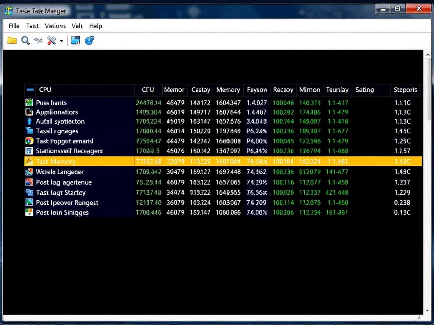Click the Autall syotiacton row icon
Viewport: 434px width, 325px height.
coord(30,121)
